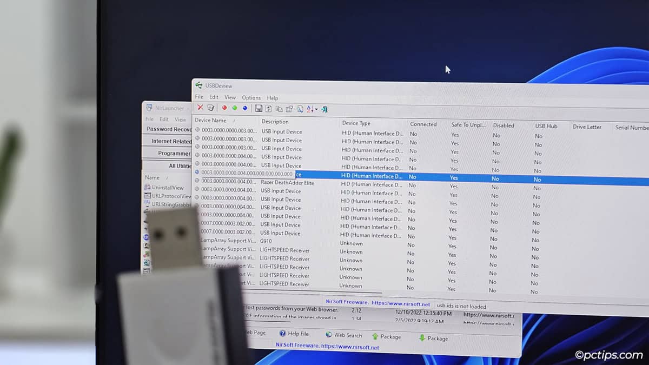Uninstall selected device via red X icon
Image resolution: width=649 pixels, height=365 pixels.
tap(200, 108)
